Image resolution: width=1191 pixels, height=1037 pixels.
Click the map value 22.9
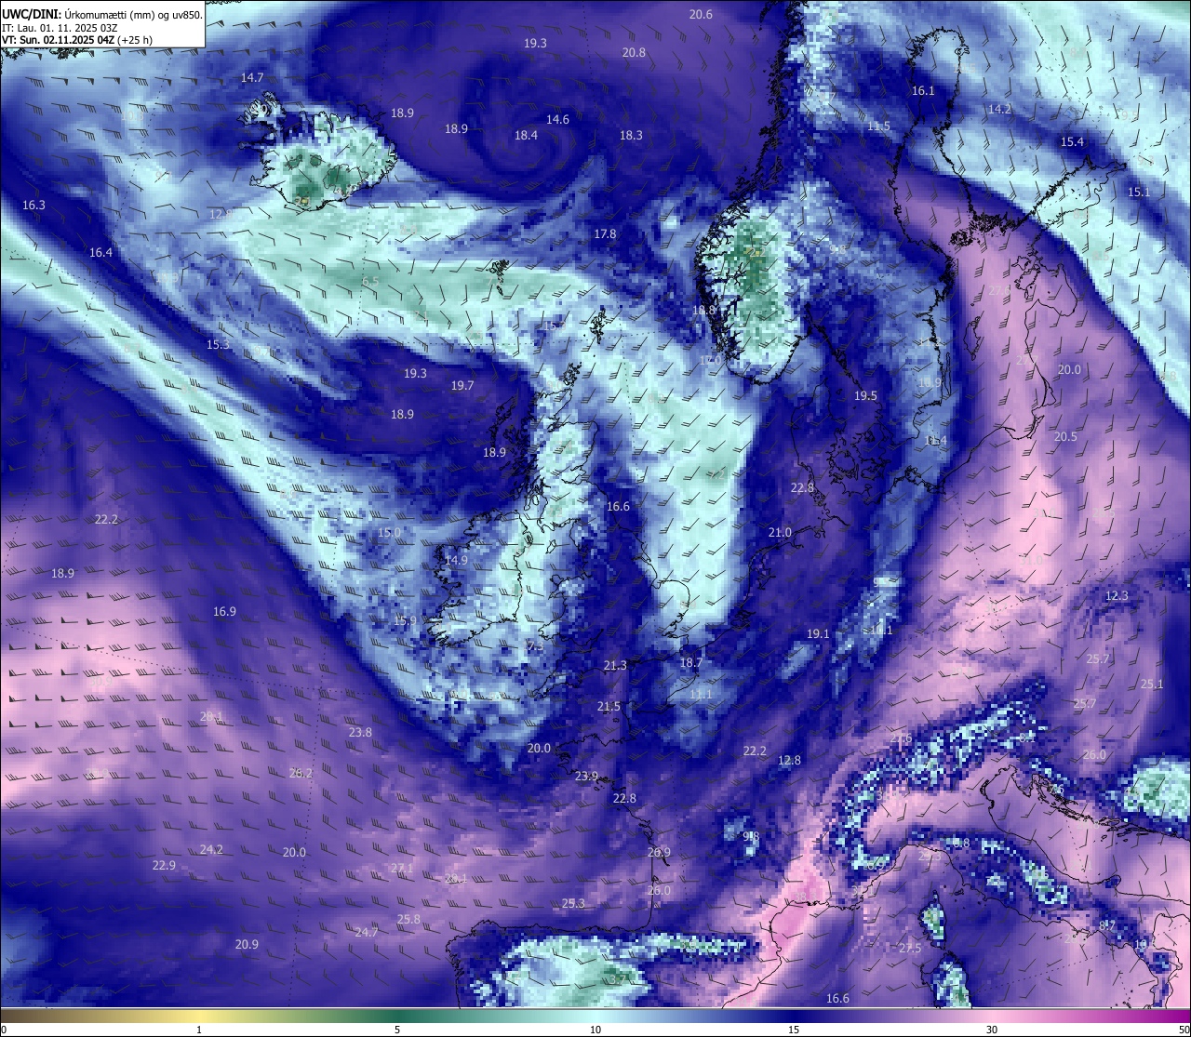coord(164,865)
